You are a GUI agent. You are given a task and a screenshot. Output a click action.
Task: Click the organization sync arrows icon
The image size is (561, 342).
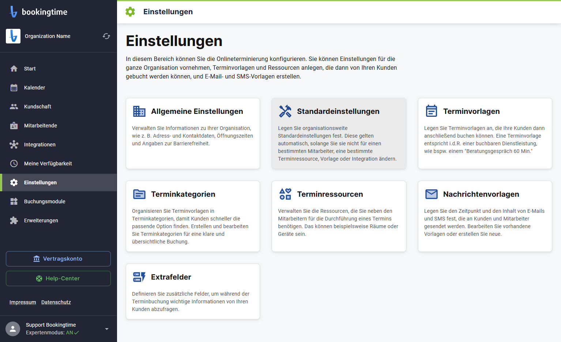pos(106,36)
